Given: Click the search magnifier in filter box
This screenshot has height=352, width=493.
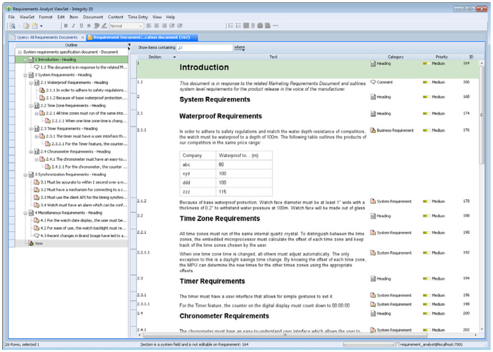Looking at the screenshot, I should click(181, 48).
